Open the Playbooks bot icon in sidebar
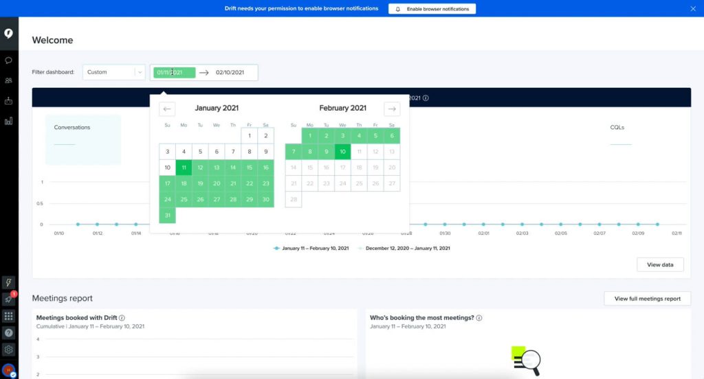The width and height of the screenshot is (704, 379). coord(9,101)
